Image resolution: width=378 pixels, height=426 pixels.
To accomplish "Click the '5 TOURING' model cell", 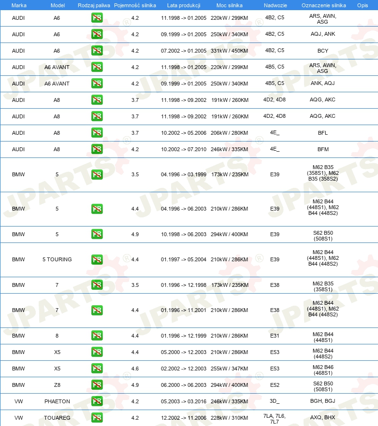I will tap(57, 259).
